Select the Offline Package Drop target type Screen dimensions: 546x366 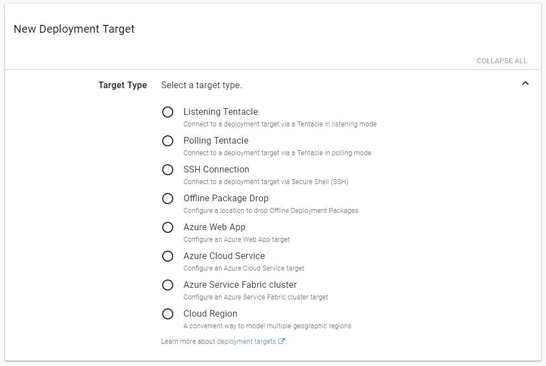pyautogui.click(x=168, y=199)
